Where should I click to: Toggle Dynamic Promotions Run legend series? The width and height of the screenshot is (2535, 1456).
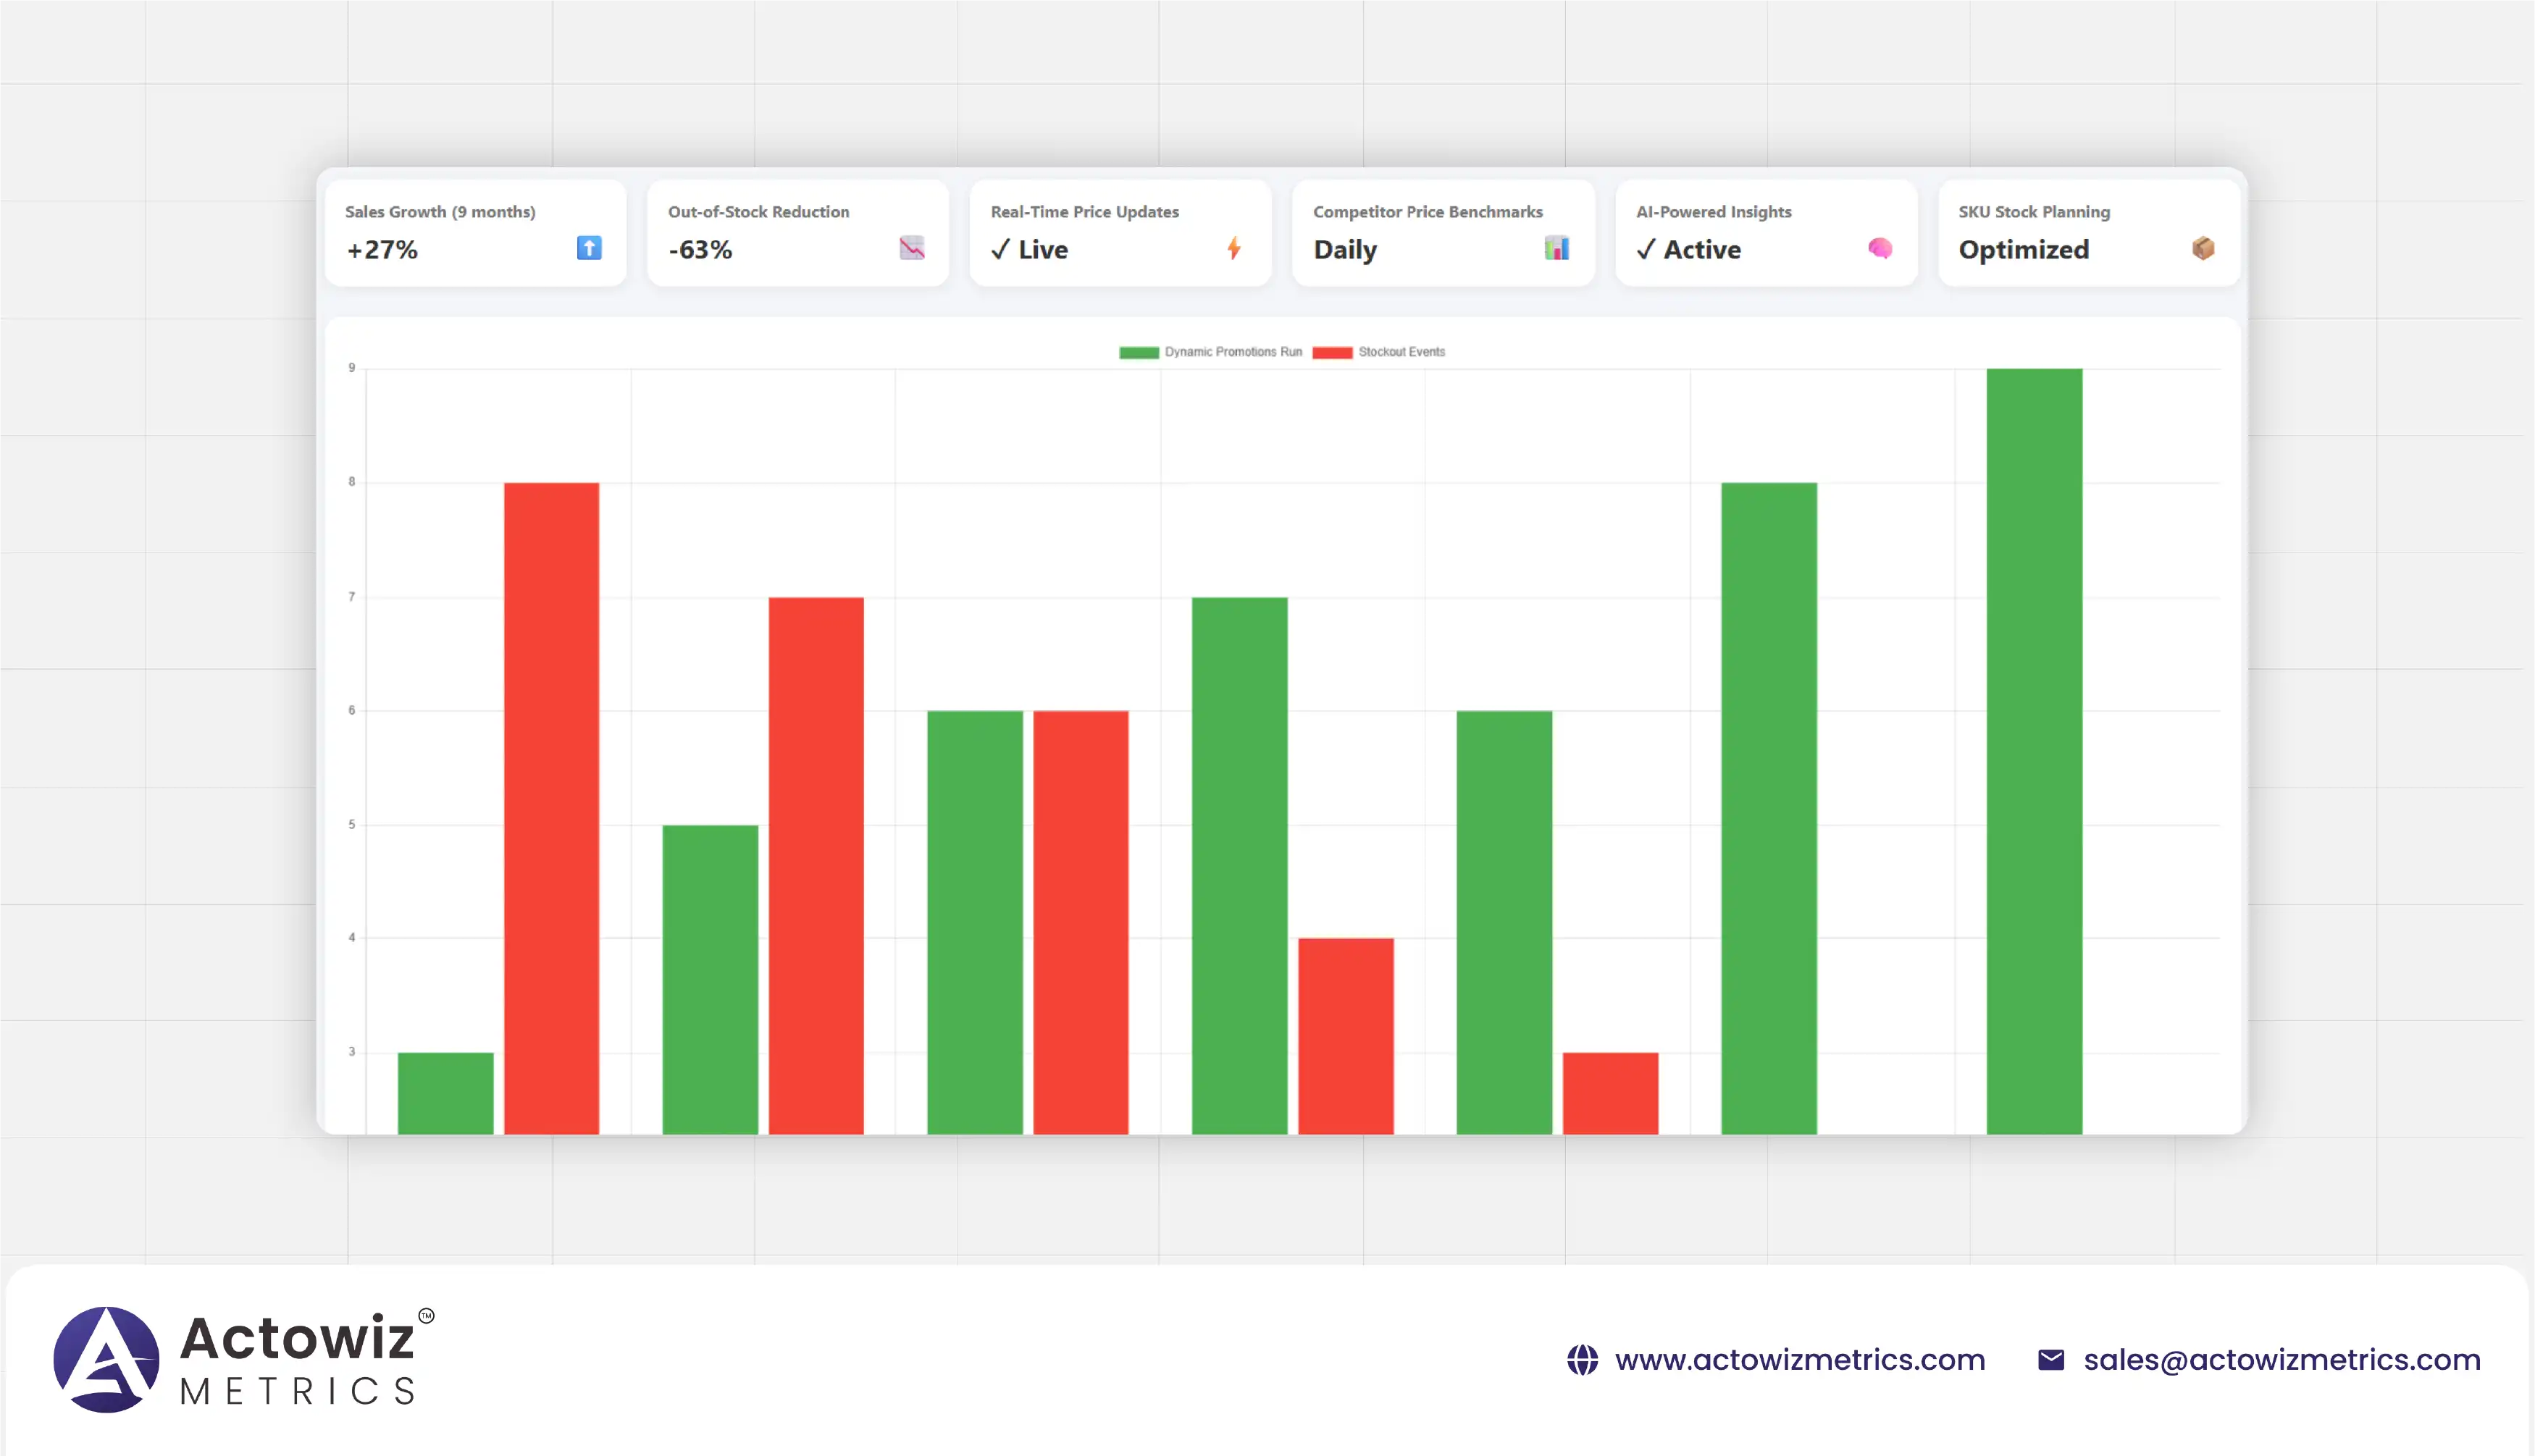1233,352
